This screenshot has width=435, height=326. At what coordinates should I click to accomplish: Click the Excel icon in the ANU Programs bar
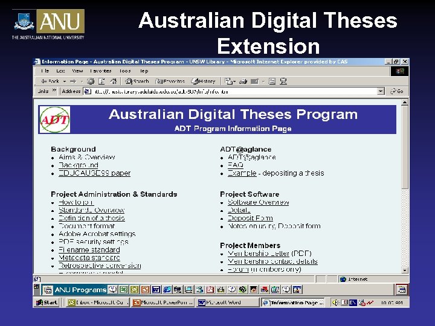coord(123,290)
